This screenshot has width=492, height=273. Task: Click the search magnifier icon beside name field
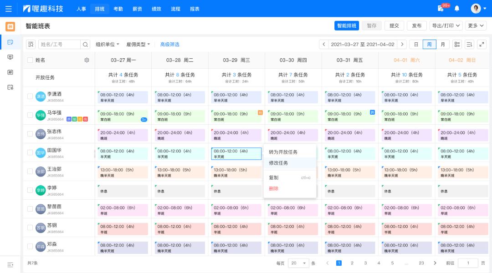click(85, 45)
